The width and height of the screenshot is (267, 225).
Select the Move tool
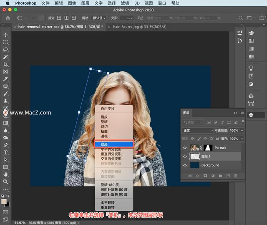tap(6, 35)
